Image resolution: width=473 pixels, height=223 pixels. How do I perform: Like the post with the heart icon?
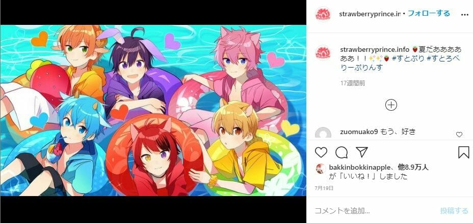(321, 152)
